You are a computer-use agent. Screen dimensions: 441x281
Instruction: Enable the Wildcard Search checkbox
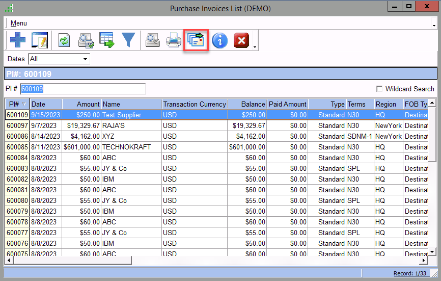(379, 89)
